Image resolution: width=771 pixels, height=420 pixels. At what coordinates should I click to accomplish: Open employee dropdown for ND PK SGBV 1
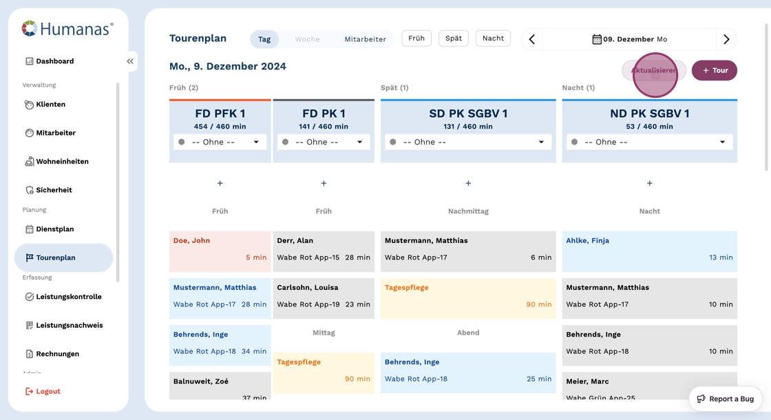coord(650,142)
